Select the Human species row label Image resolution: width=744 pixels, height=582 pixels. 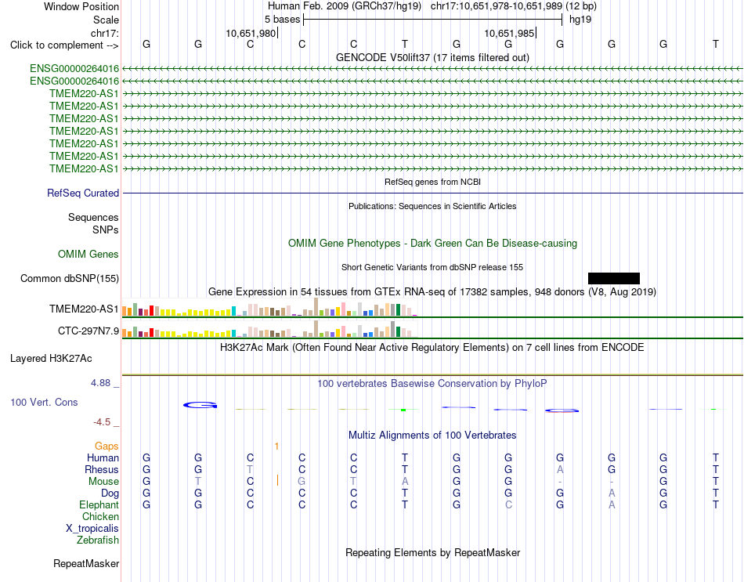click(103, 457)
